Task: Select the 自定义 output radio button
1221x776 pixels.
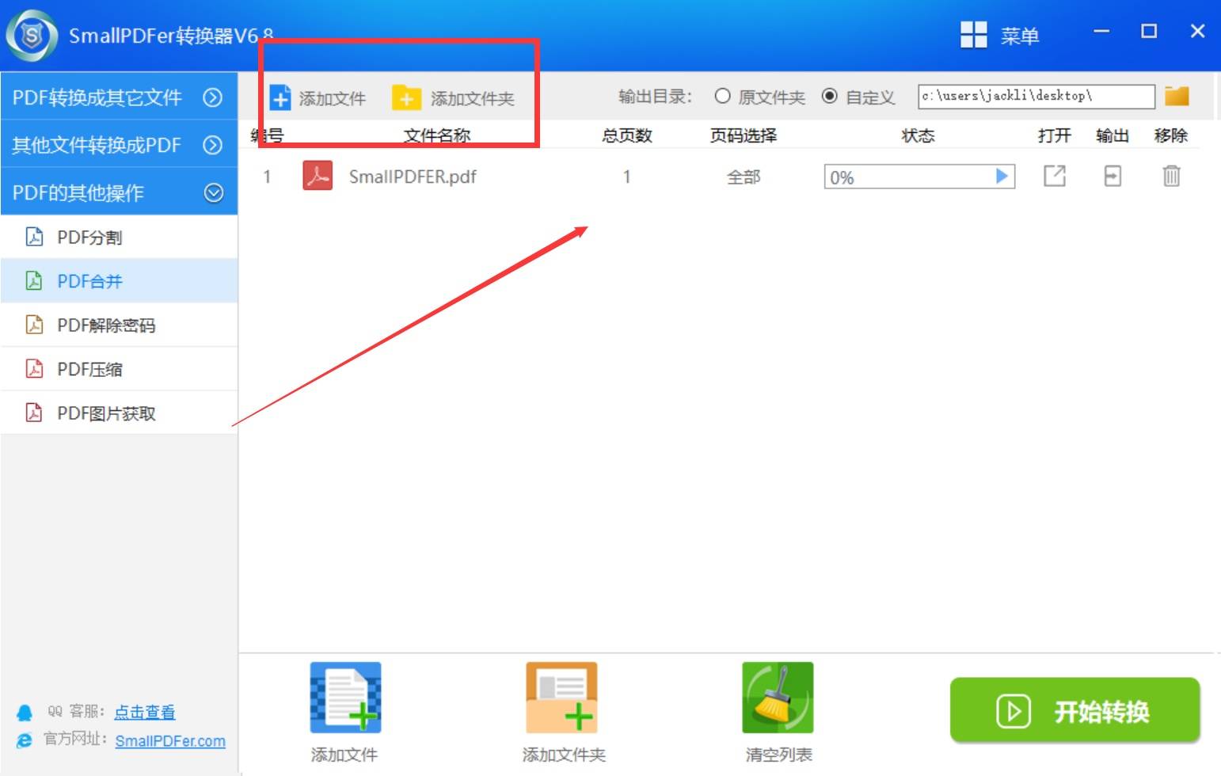Action: click(x=829, y=97)
